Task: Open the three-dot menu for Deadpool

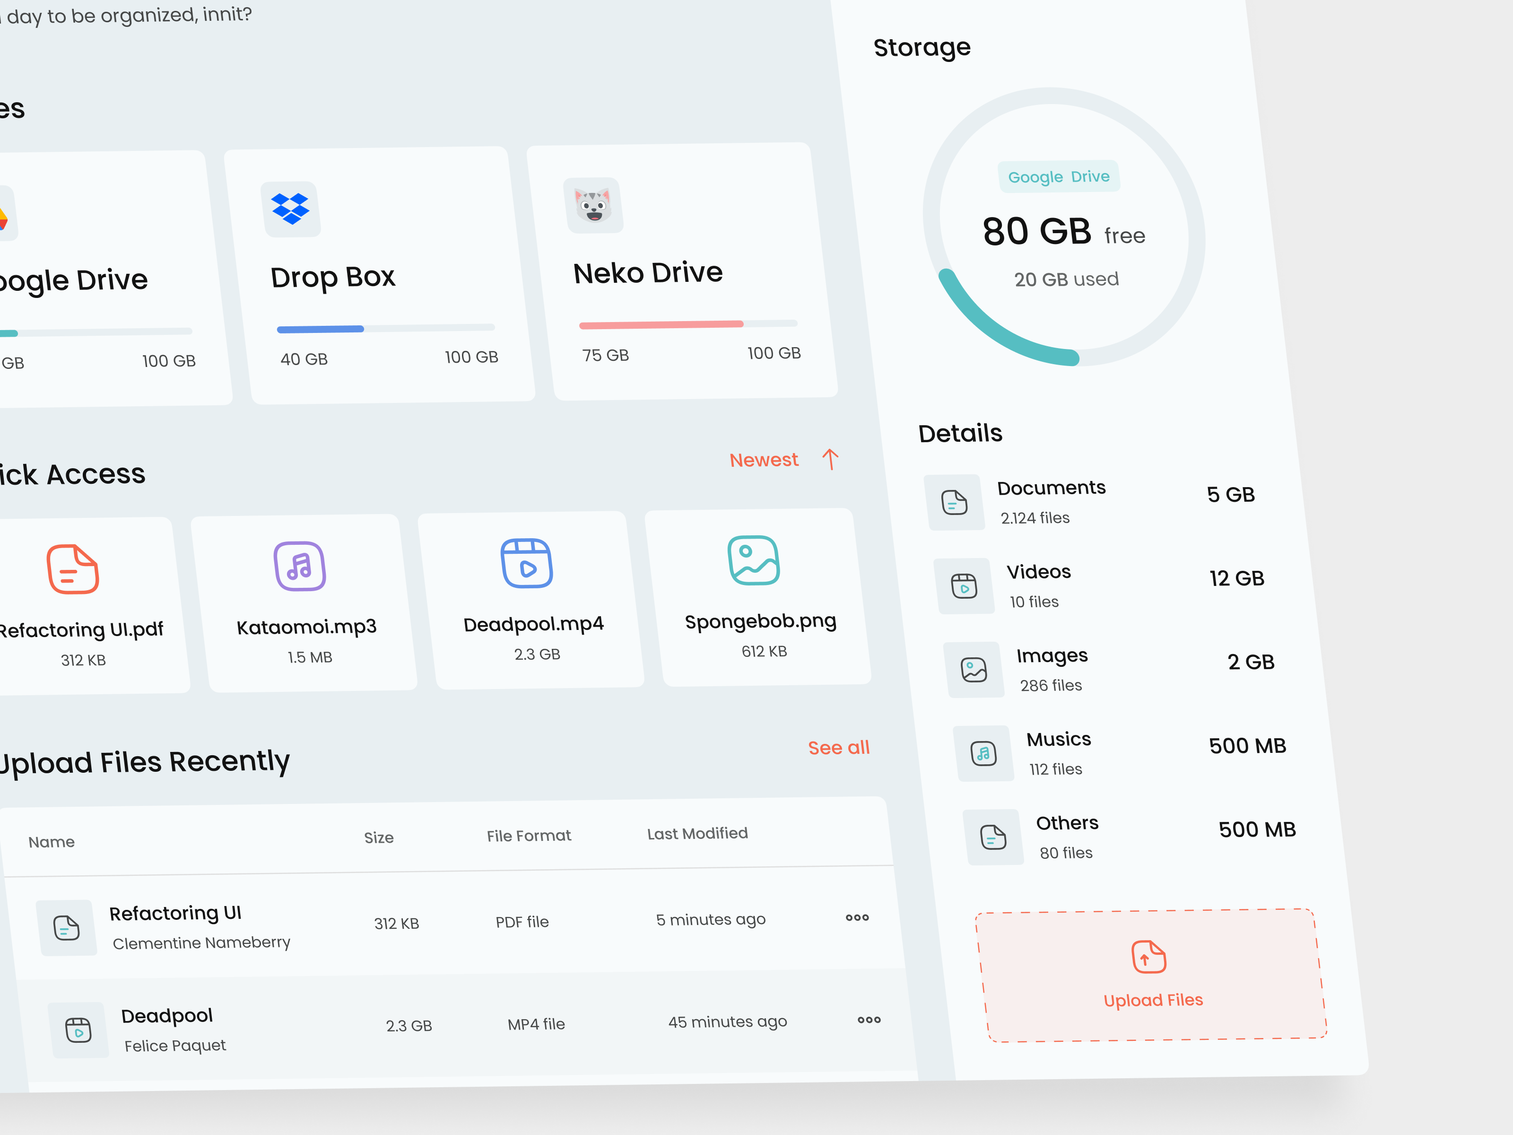Action: [x=869, y=1020]
